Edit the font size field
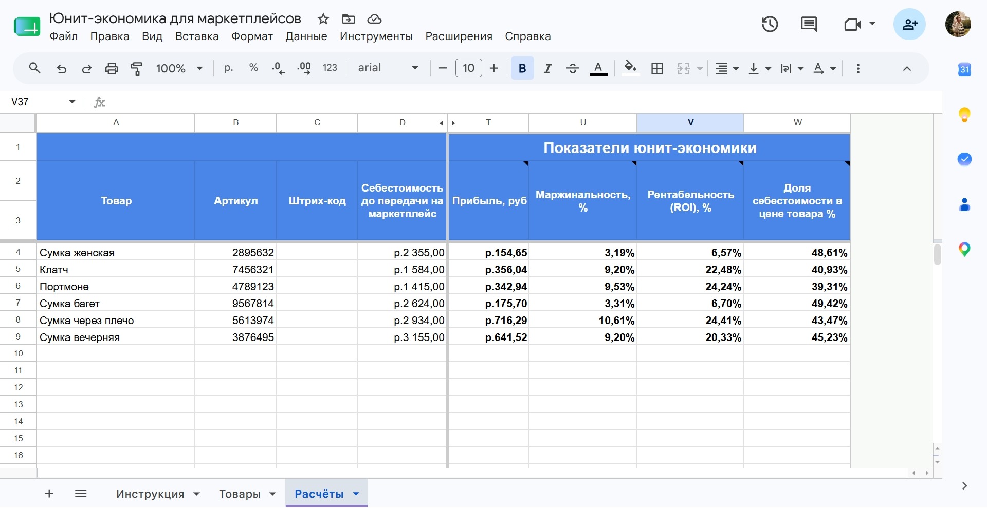 point(468,68)
